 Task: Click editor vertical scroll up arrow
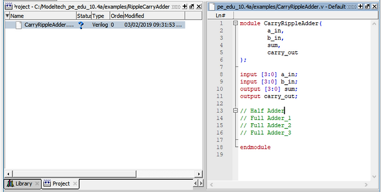374,24
